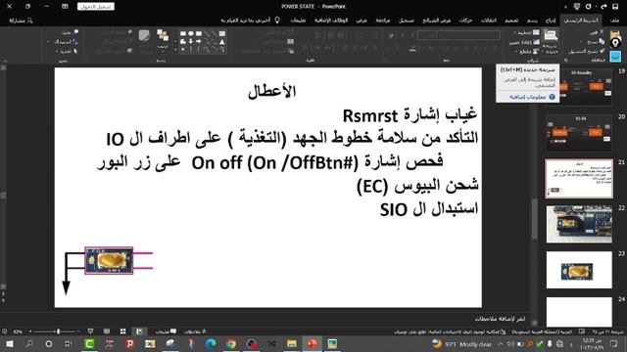Click zoom out minus button
The width and height of the screenshot is (627, 352).
pos(78,331)
